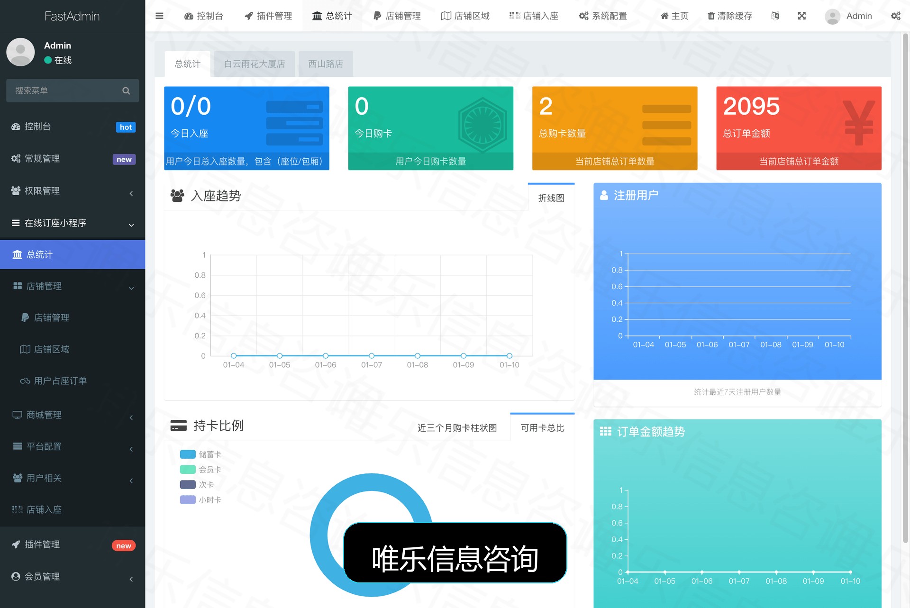Open 插件管理 in the top navigation

point(268,16)
